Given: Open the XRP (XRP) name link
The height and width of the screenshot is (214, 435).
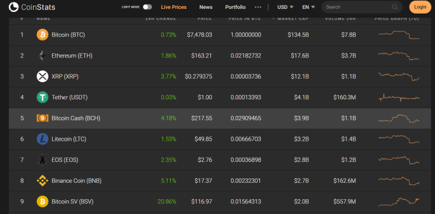Looking at the screenshot, I should (65, 76).
